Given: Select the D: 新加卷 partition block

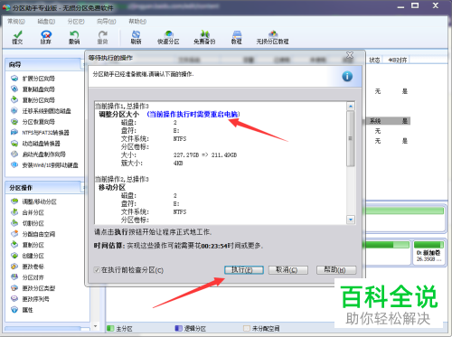Looking at the screenshot, I should [x=428, y=252].
